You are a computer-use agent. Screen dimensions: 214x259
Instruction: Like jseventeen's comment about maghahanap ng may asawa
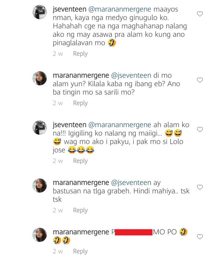pos(200,14)
